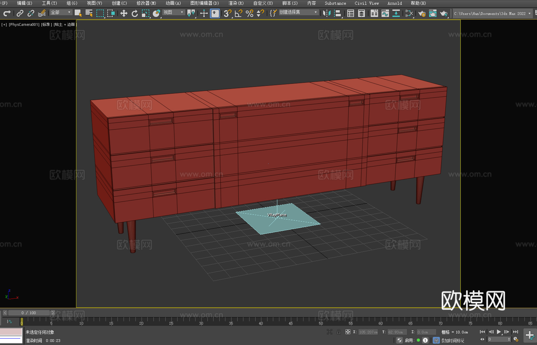Activate Select and Scale tool
The width and height of the screenshot is (537, 345).
(x=146, y=13)
